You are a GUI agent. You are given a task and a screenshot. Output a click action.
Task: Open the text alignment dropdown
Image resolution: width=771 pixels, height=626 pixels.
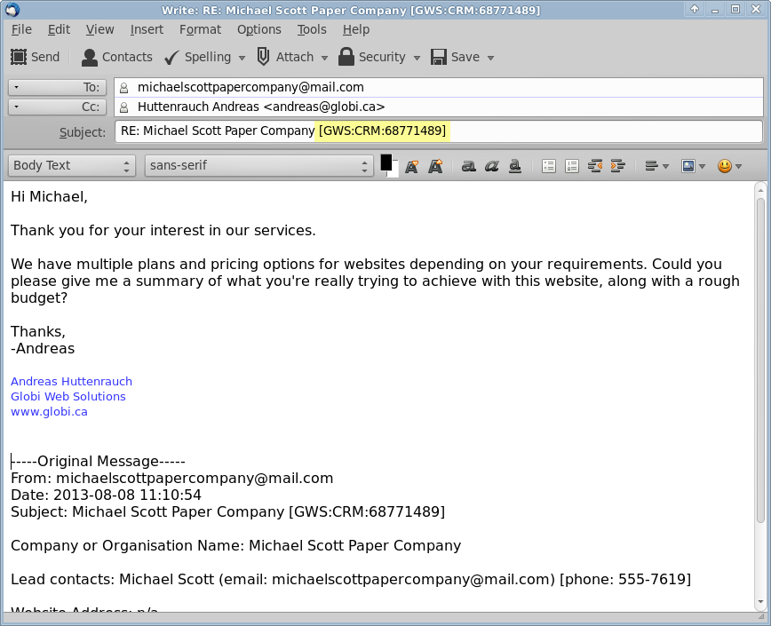click(657, 166)
